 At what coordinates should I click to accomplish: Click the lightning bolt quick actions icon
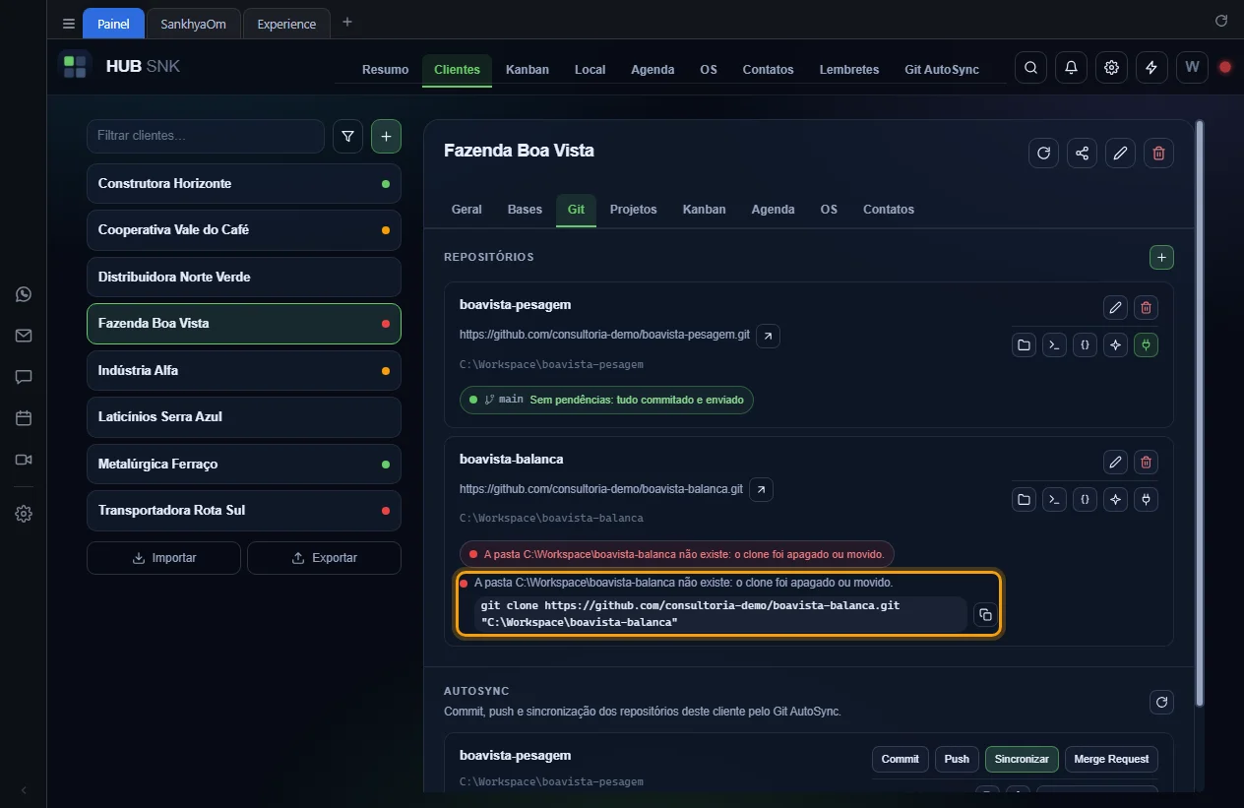point(1151,68)
